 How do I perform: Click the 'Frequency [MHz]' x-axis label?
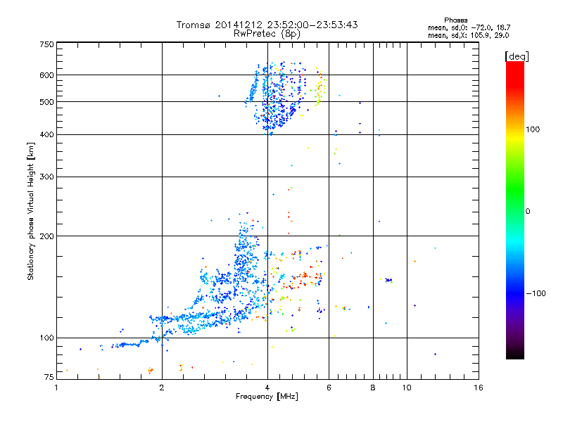pyautogui.click(x=267, y=397)
